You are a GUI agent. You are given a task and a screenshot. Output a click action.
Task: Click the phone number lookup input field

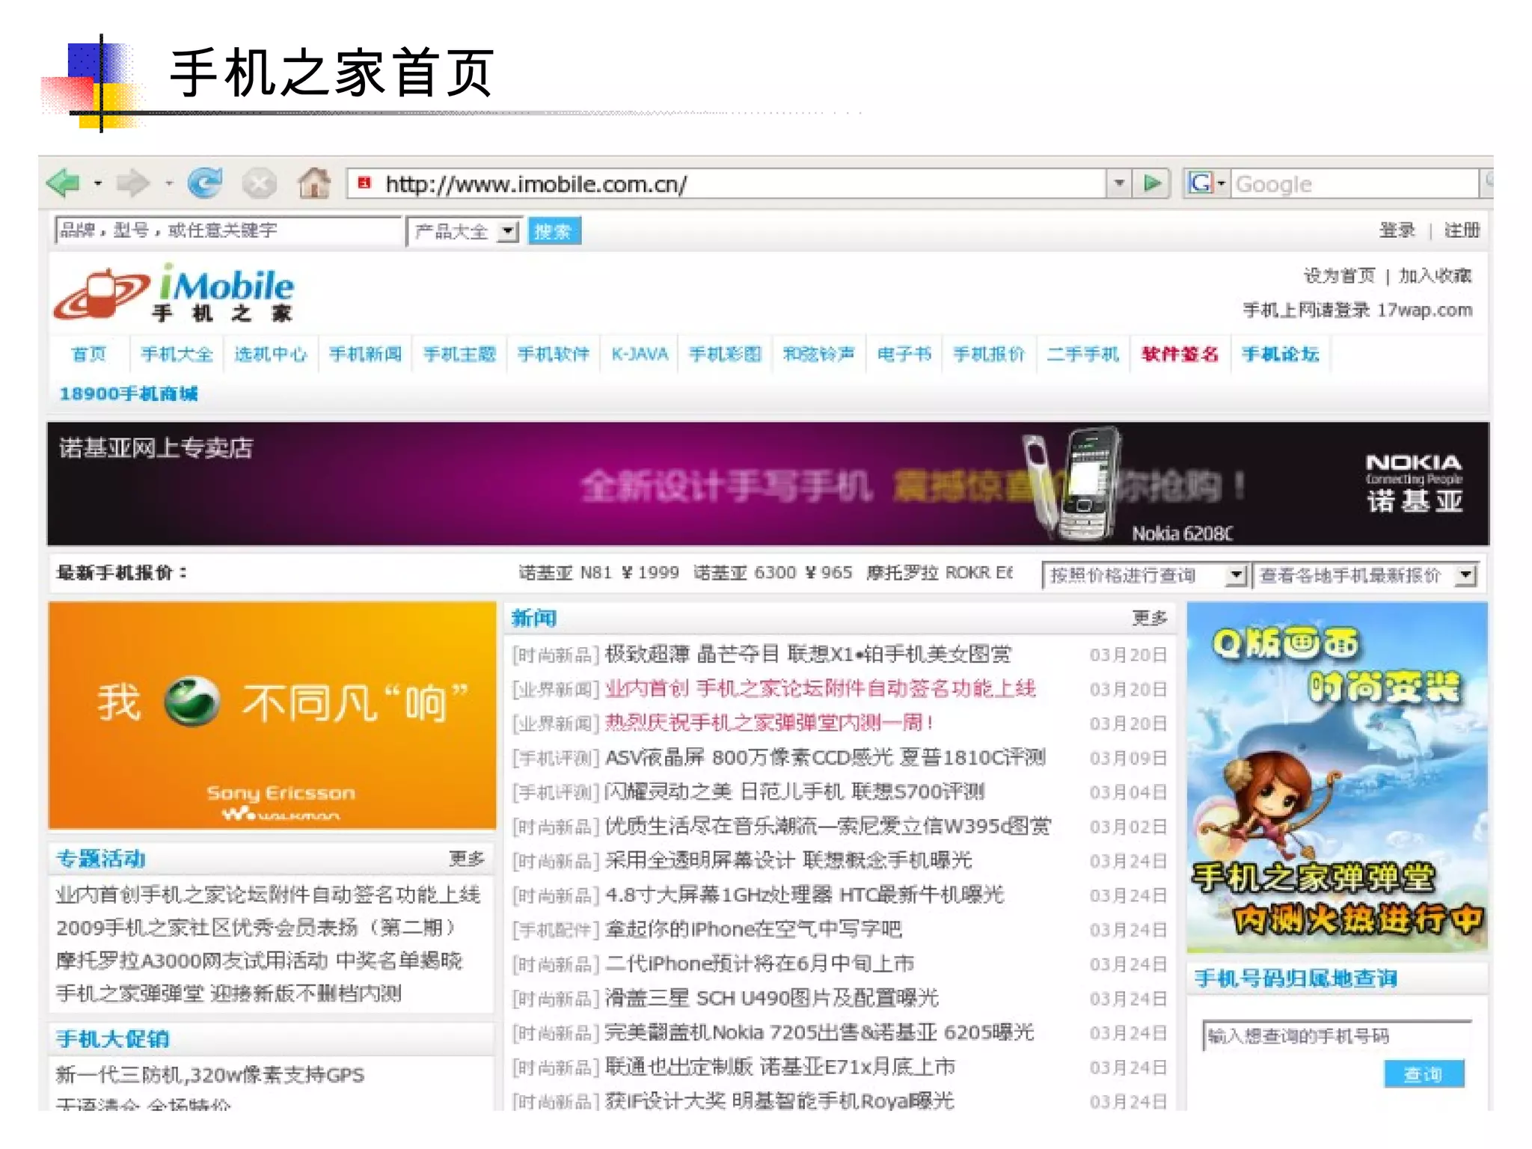coord(1336,1035)
